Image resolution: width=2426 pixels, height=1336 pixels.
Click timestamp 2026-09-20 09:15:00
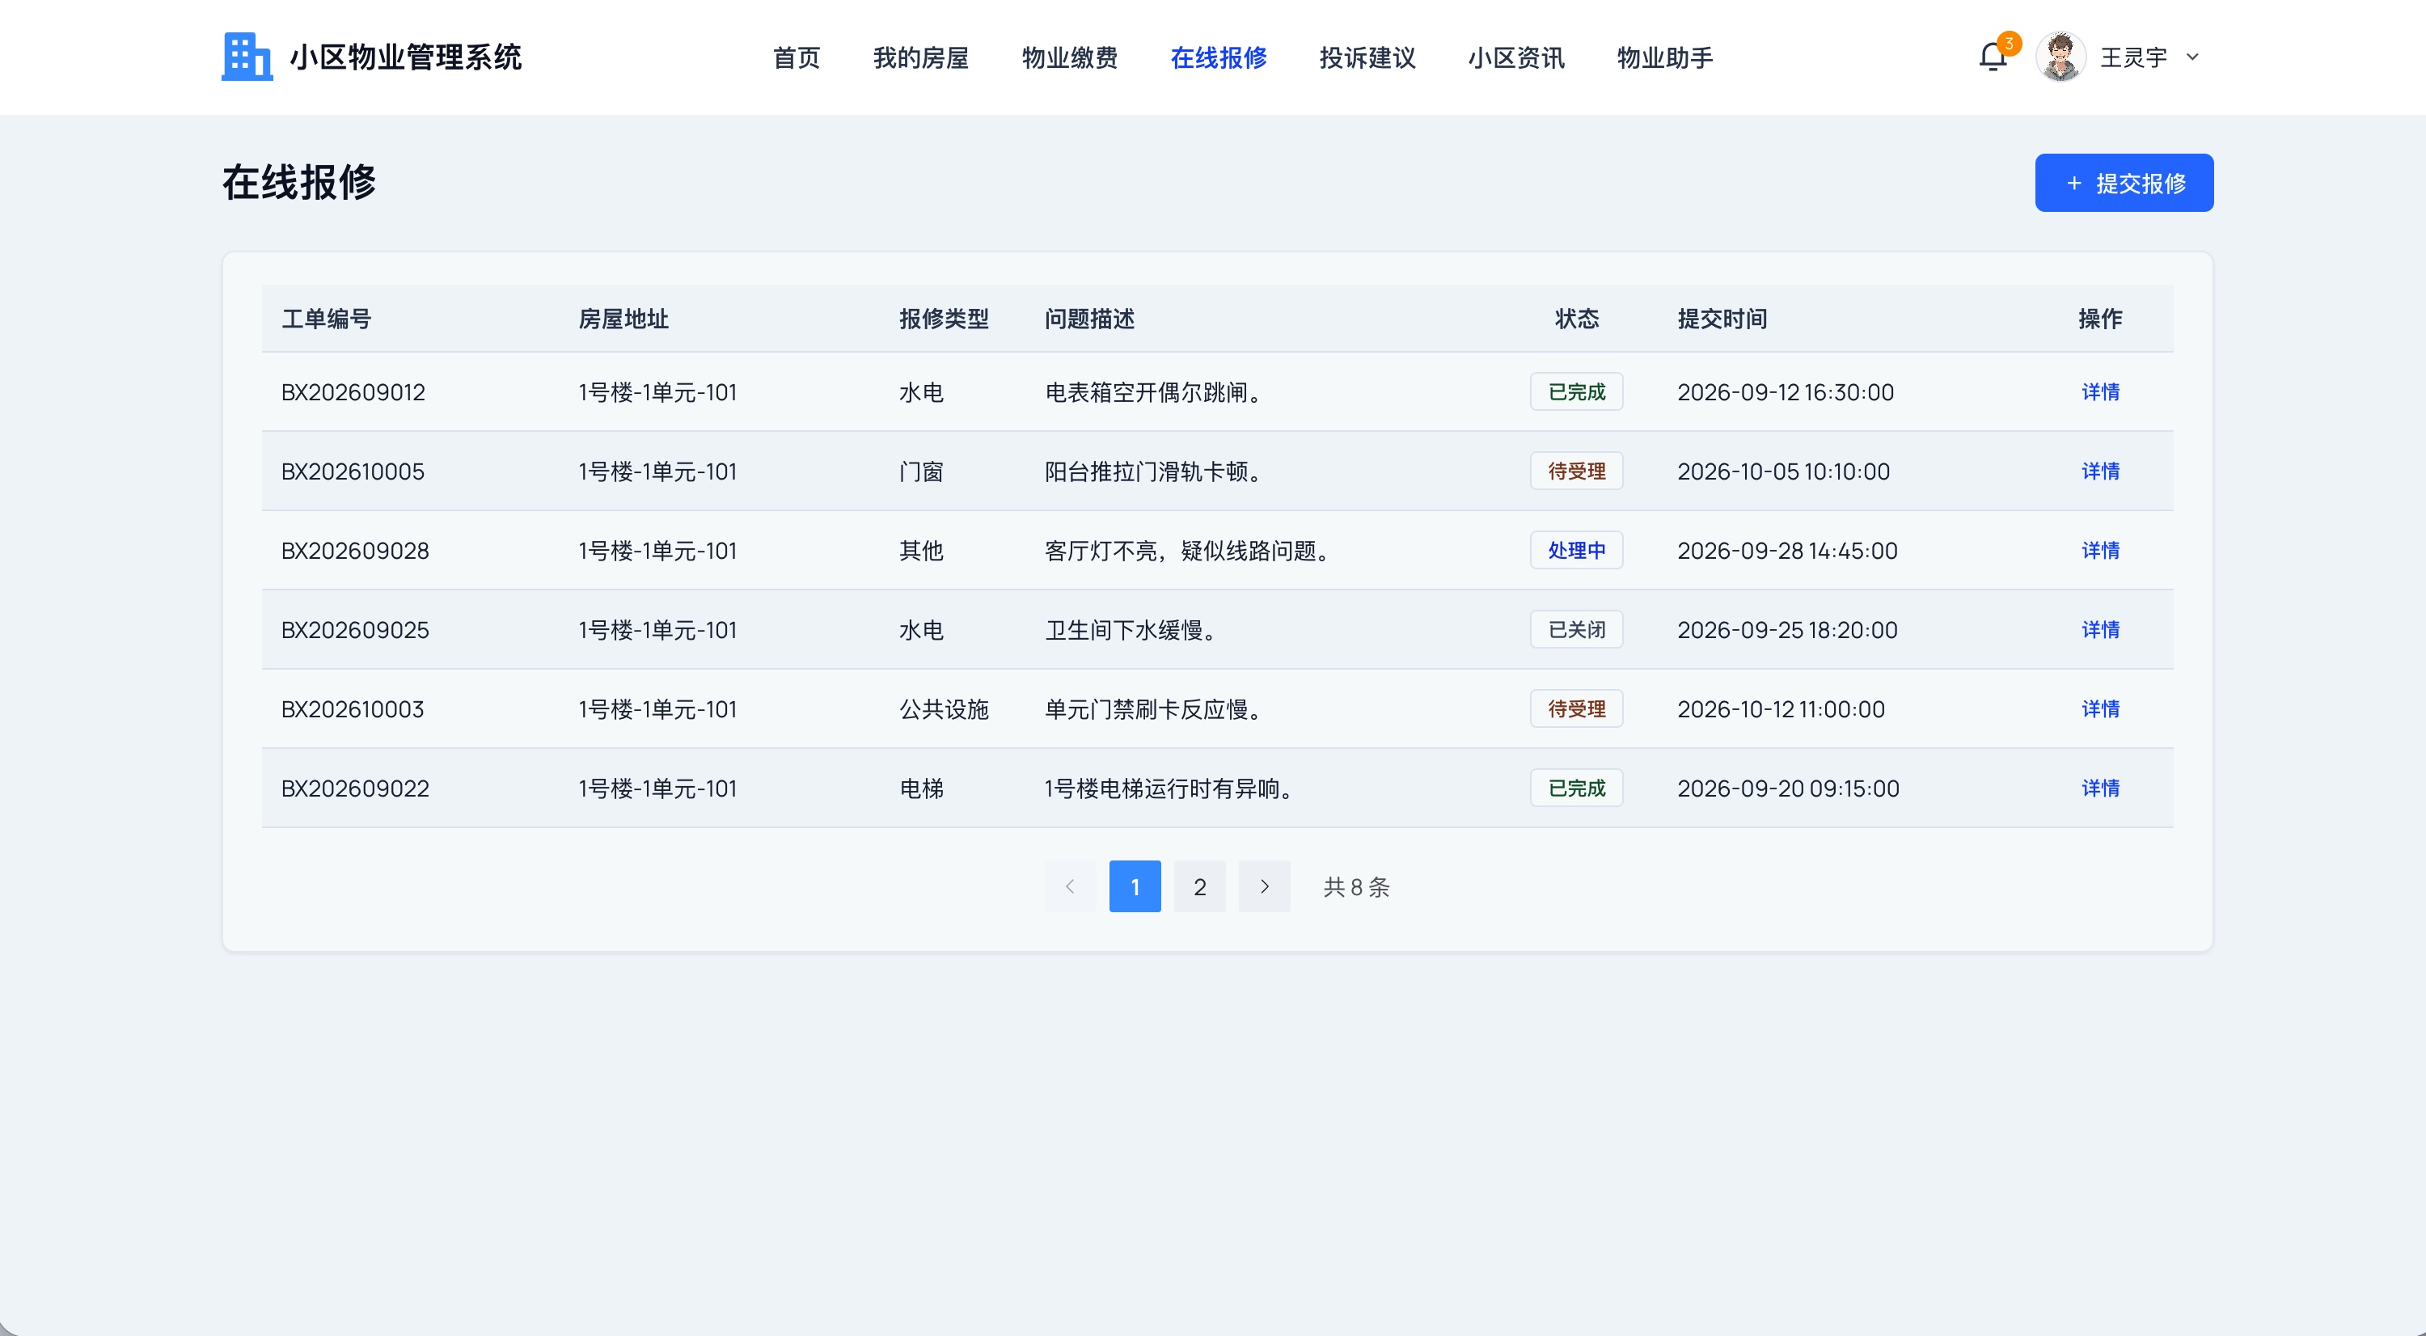[x=1787, y=787]
